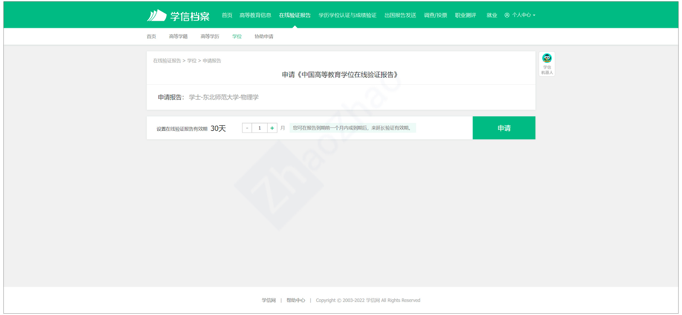Screen dimensions: 682x315
Task: Click the green 申请 button
Action: pos(504,128)
